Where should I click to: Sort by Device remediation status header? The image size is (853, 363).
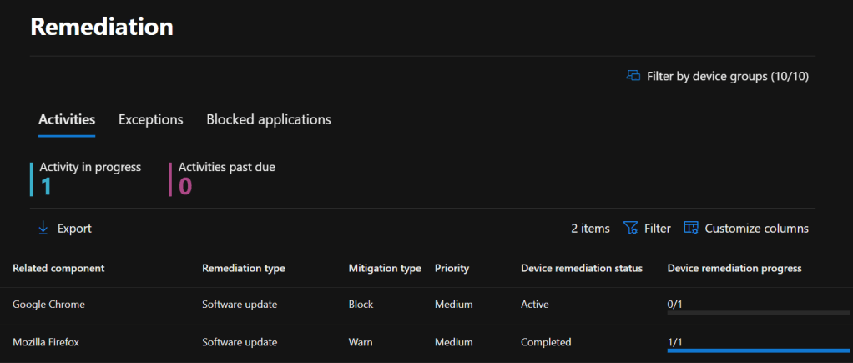coord(582,268)
